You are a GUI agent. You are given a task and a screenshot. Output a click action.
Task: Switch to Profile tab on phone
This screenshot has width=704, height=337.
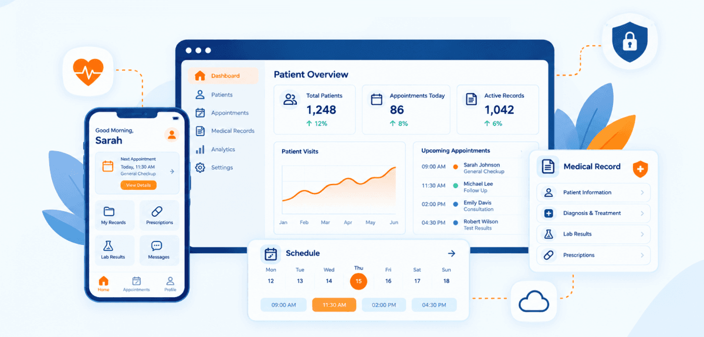170,284
